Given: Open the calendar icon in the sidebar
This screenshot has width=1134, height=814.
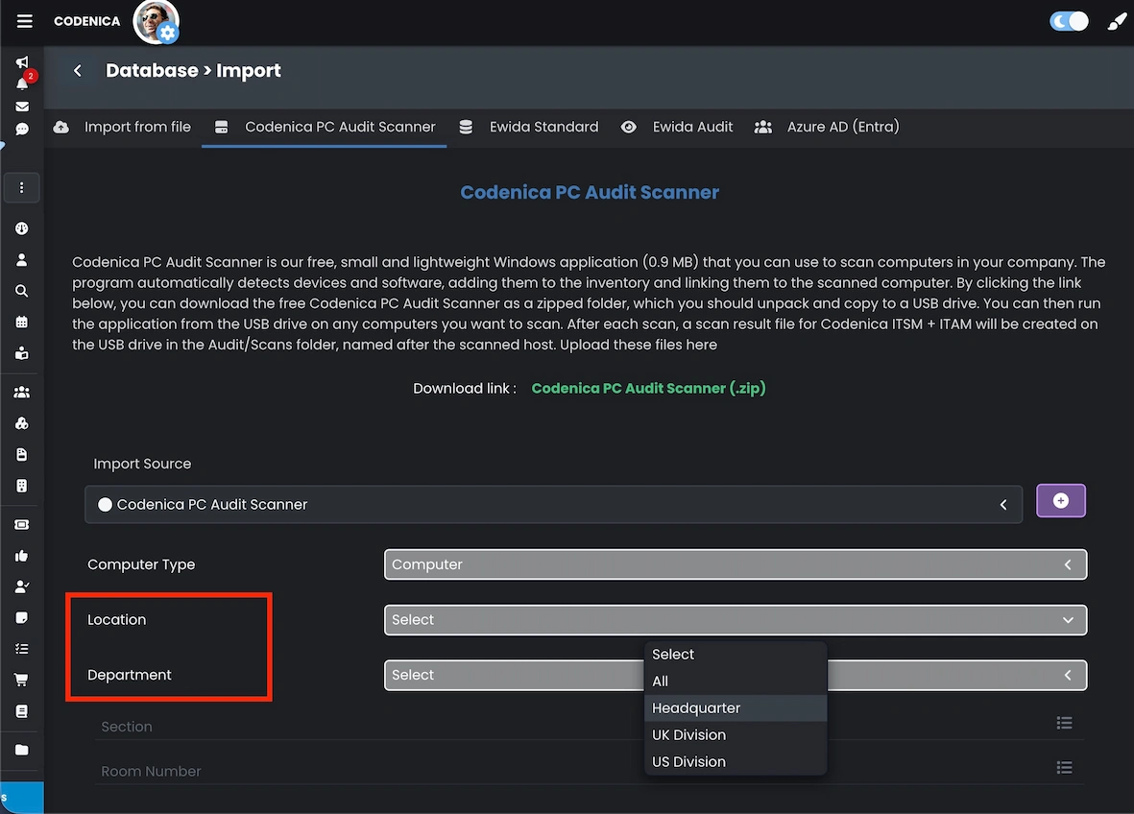Looking at the screenshot, I should (21, 322).
